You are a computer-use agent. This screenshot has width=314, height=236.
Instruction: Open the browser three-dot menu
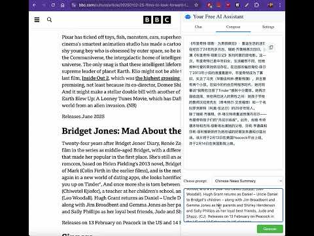(x=280, y=5)
